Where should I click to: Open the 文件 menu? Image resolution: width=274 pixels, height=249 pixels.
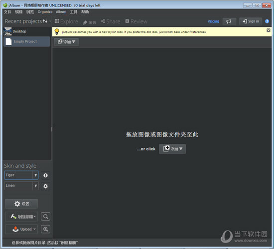click(7, 12)
